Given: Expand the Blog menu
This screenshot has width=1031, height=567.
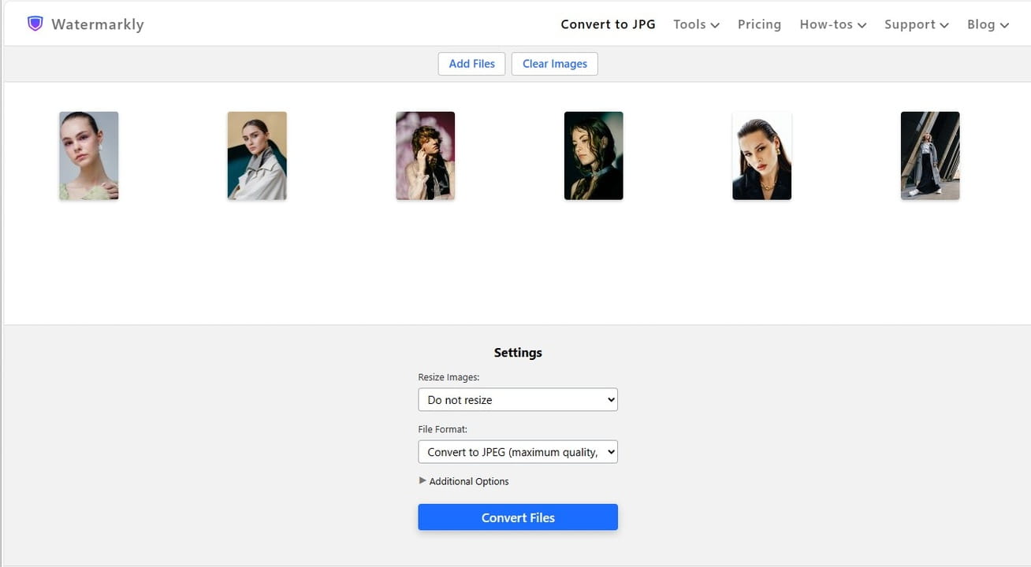Looking at the screenshot, I should [988, 24].
